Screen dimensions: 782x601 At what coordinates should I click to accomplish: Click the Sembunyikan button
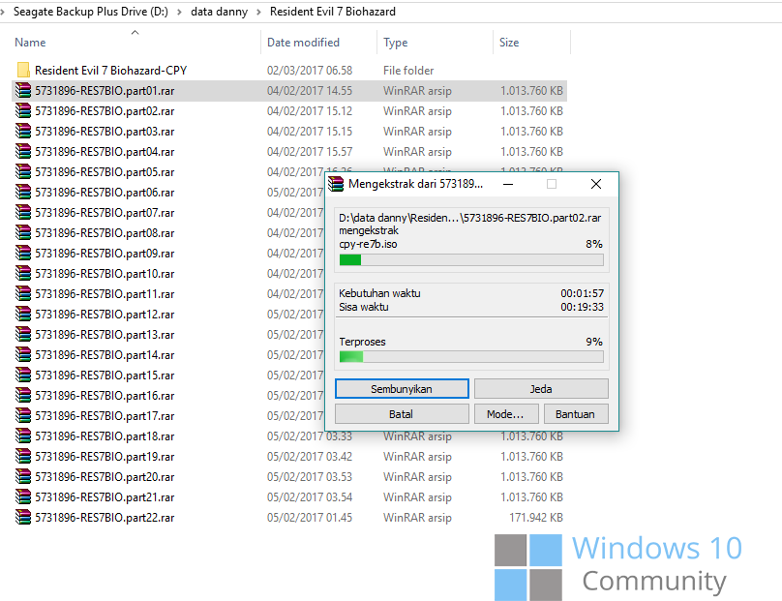(x=402, y=389)
